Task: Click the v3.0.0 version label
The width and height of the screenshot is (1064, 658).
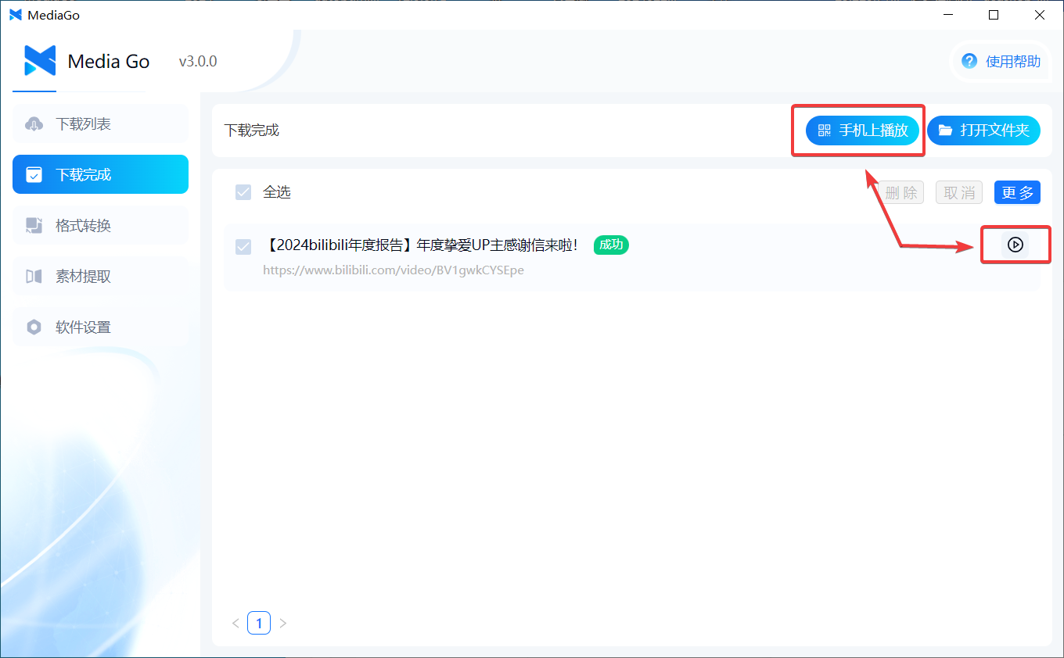Action: pos(198,62)
